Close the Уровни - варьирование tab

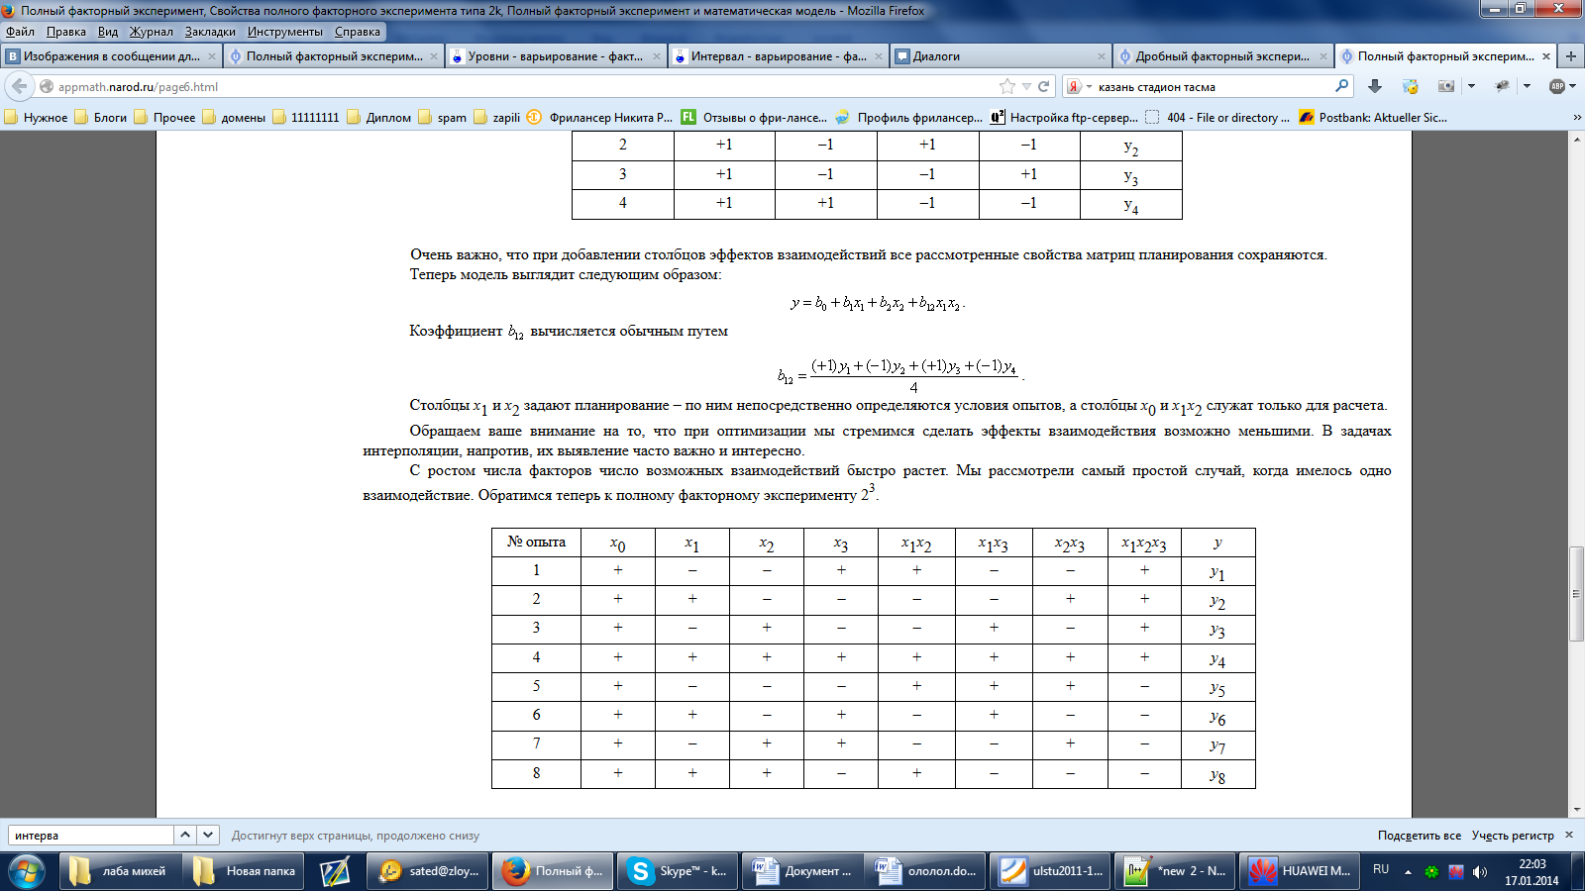point(657,56)
